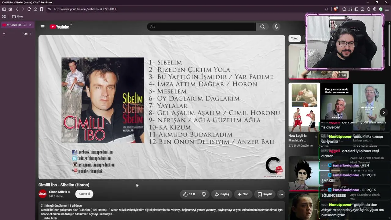The width and height of the screenshot is (391, 220).
Task: Bookmark this page with the bookmark icon
Action: pyautogui.click(x=42, y=9)
